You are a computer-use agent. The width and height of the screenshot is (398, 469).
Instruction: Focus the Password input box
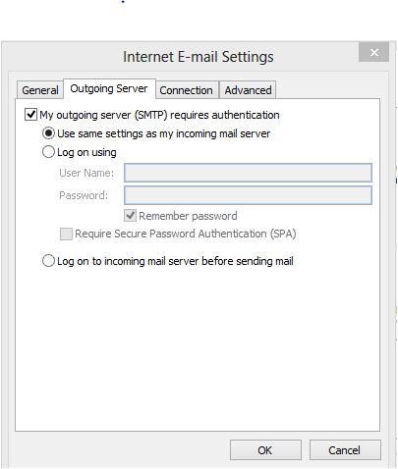[248, 195]
